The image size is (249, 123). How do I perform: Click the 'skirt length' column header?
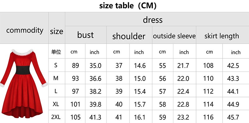(223, 35)
